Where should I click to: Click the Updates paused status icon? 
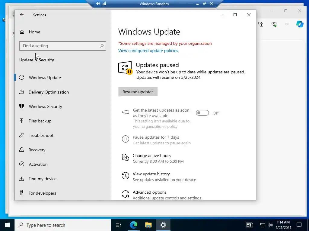tap(125, 68)
